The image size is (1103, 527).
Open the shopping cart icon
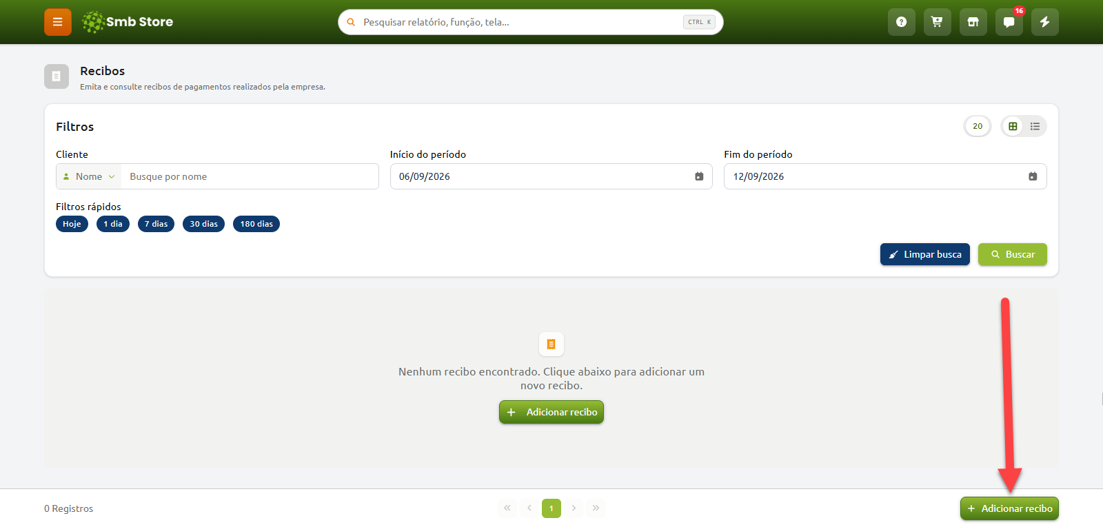pos(937,22)
